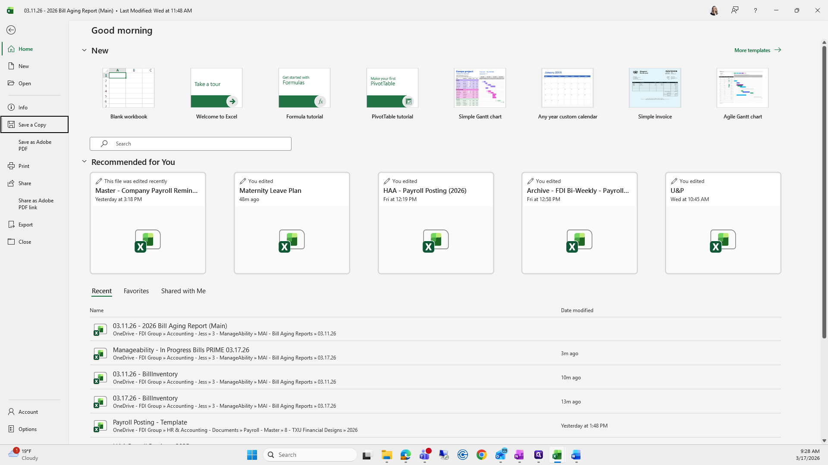The width and height of the screenshot is (828, 465).
Task: Open the Account page
Action: click(28, 412)
